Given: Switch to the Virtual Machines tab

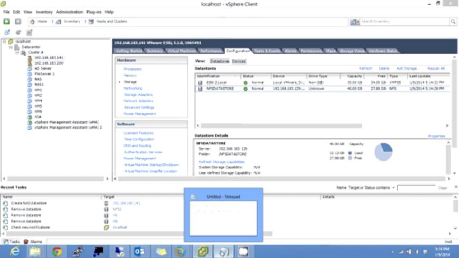Looking at the screenshot, I should (x=182, y=51).
